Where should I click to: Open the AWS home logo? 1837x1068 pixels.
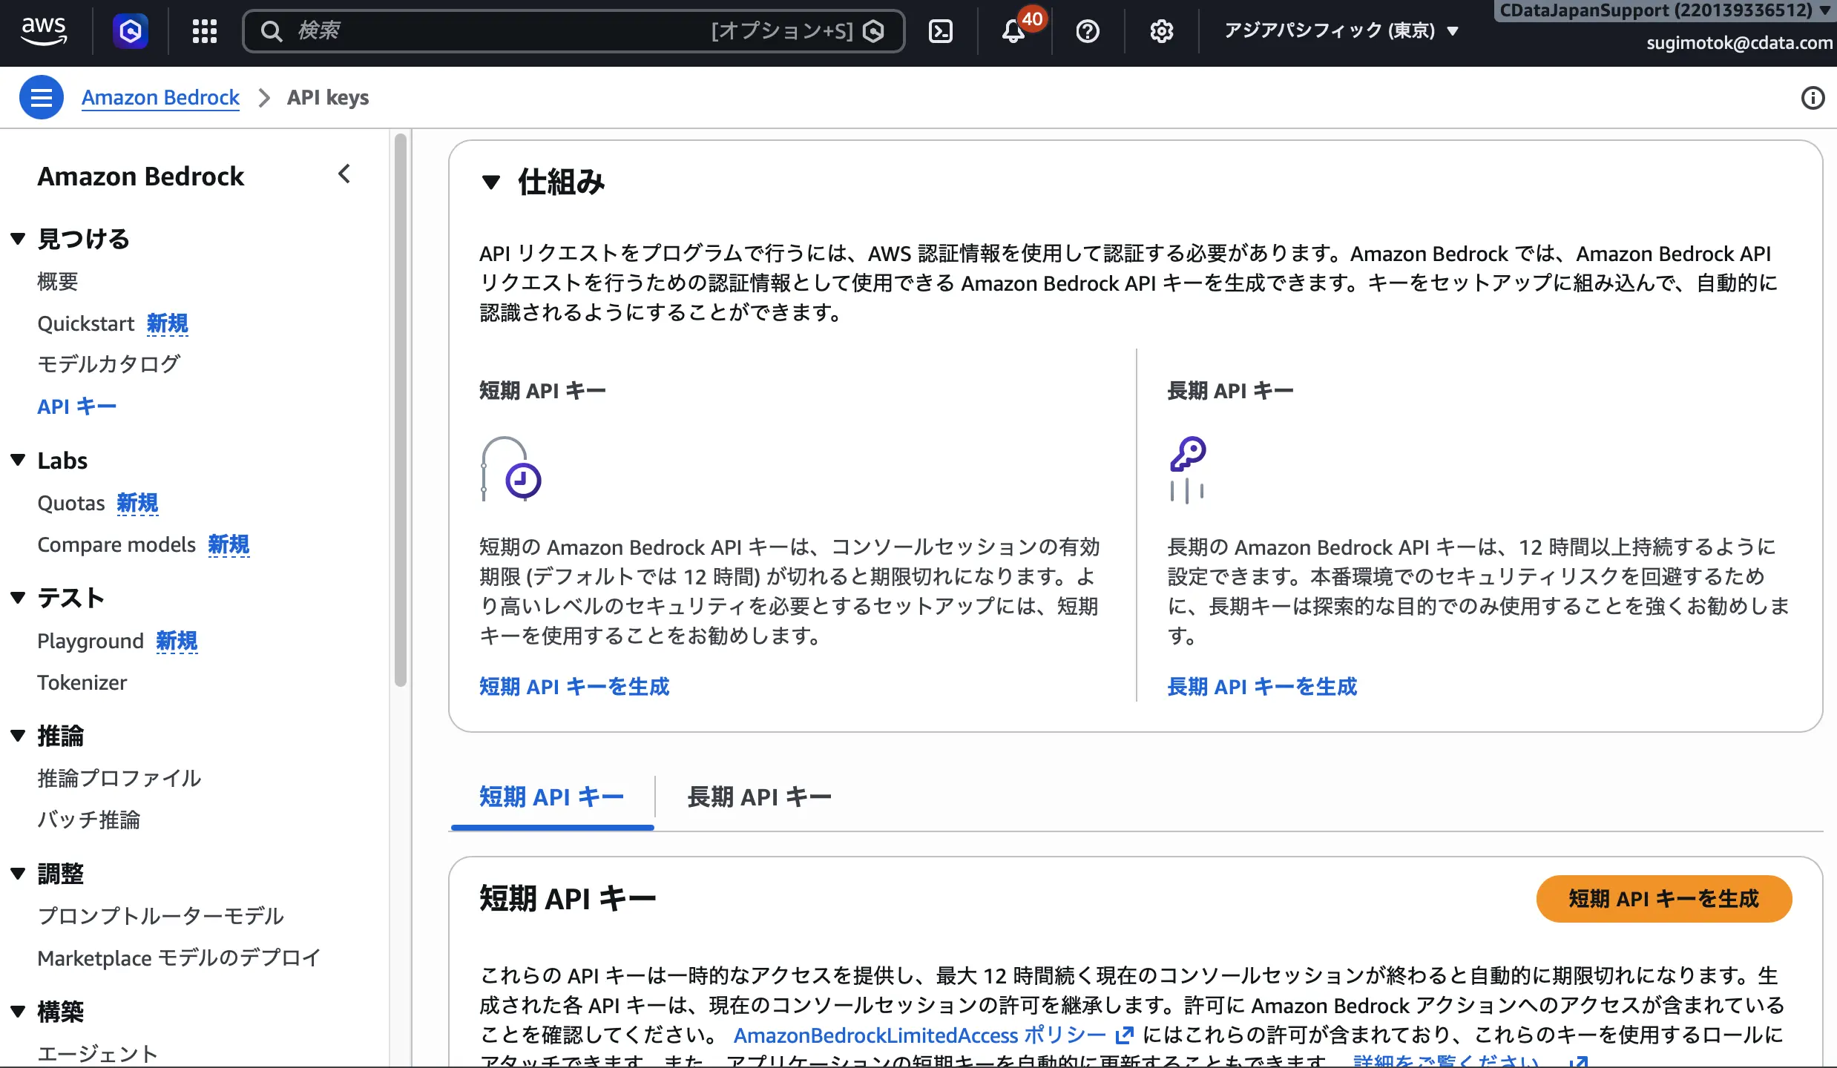(x=44, y=30)
